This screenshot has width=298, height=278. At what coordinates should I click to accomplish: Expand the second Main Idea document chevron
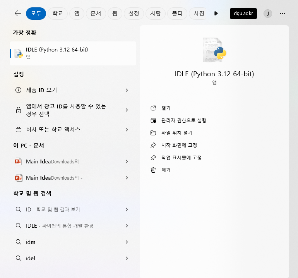point(127,178)
